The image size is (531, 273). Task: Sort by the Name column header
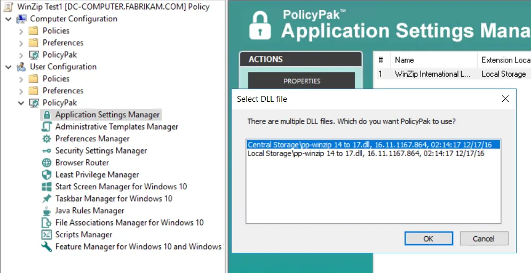[434, 60]
